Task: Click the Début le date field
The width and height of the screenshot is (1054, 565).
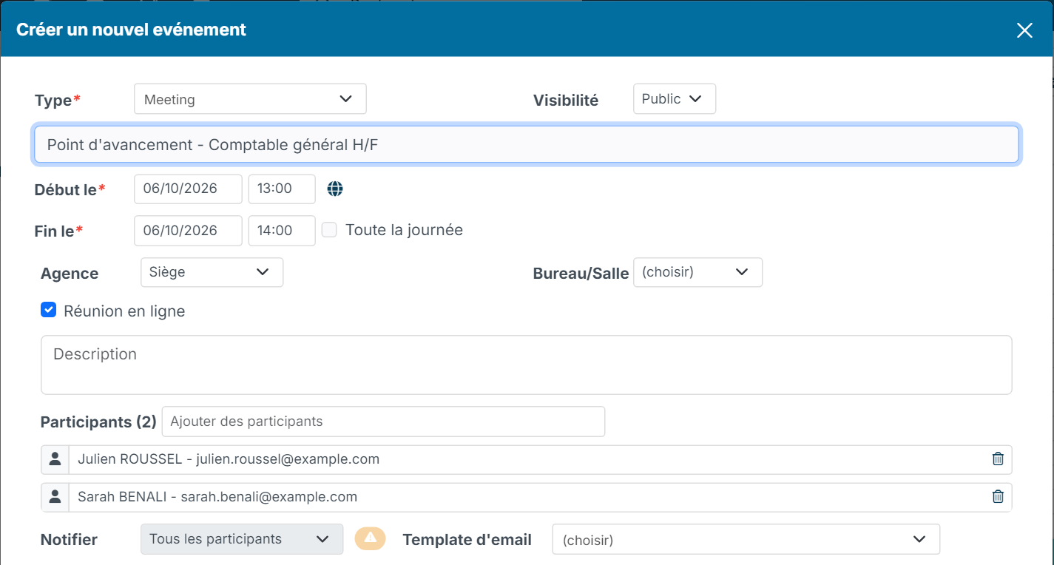Action: 188,189
